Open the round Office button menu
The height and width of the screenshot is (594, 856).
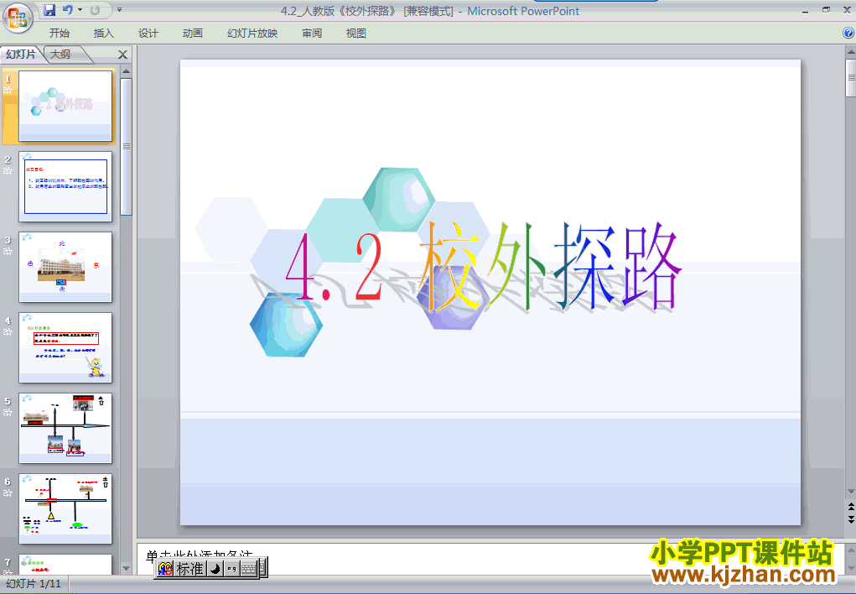[x=18, y=18]
